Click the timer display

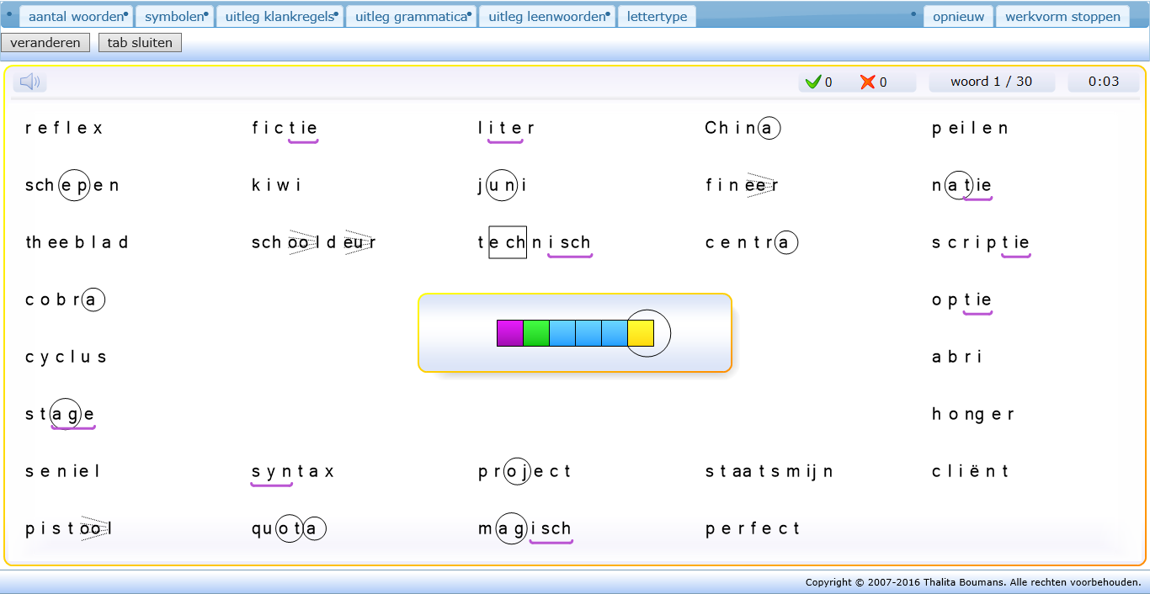[x=1103, y=82]
